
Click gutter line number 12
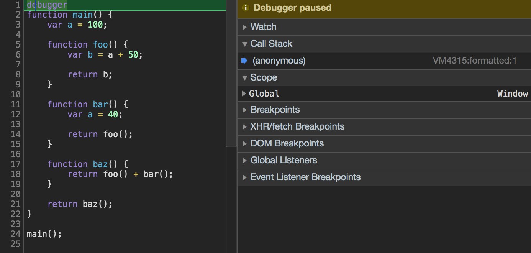pos(15,115)
